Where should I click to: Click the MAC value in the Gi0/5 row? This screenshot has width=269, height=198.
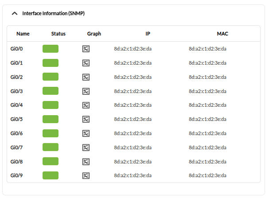click(x=207, y=119)
